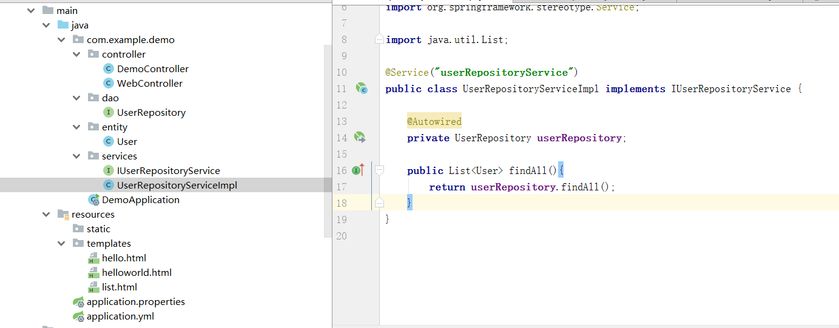Click WebController class icon
The width and height of the screenshot is (839, 328).
pos(109,83)
